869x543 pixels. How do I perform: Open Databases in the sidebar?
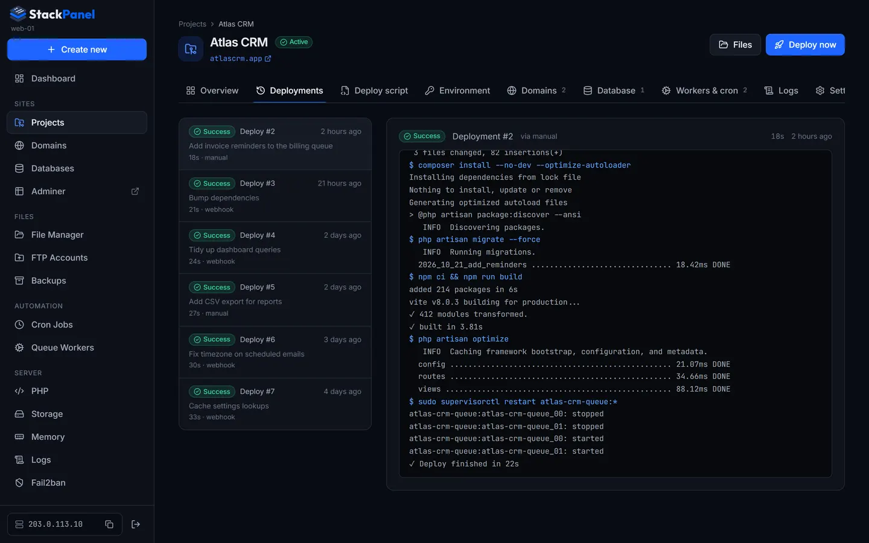click(77, 168)
